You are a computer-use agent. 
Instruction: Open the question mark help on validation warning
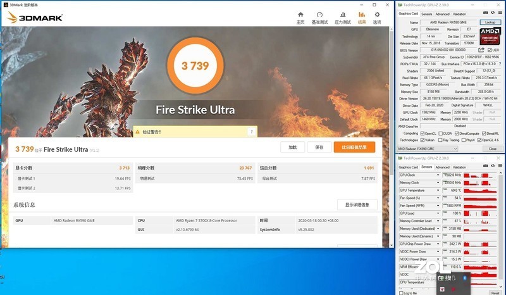click(x=252, y=132)
